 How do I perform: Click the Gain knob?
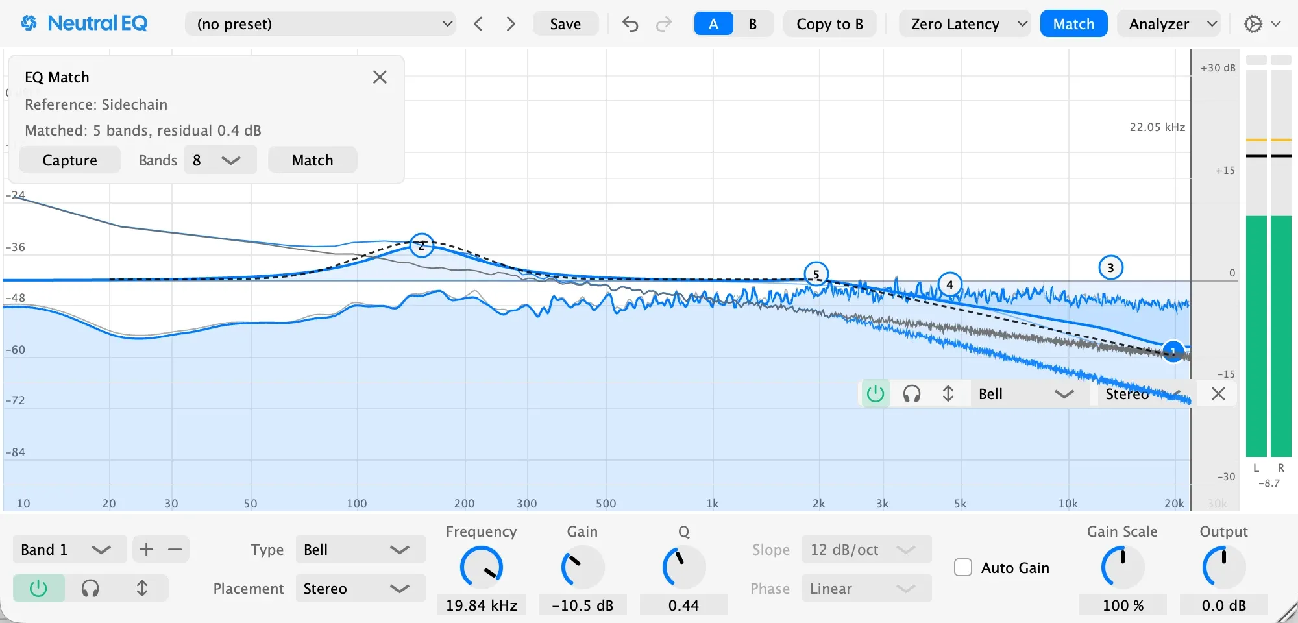(582, 567)
